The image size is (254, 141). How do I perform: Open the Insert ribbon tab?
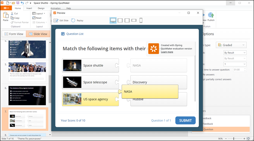(x=29, y=8)
